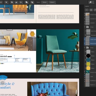The width and height of the screenshot is (96, 96).
Task: Expand the top Picture Frame layer
Action: tap(85, 16)
